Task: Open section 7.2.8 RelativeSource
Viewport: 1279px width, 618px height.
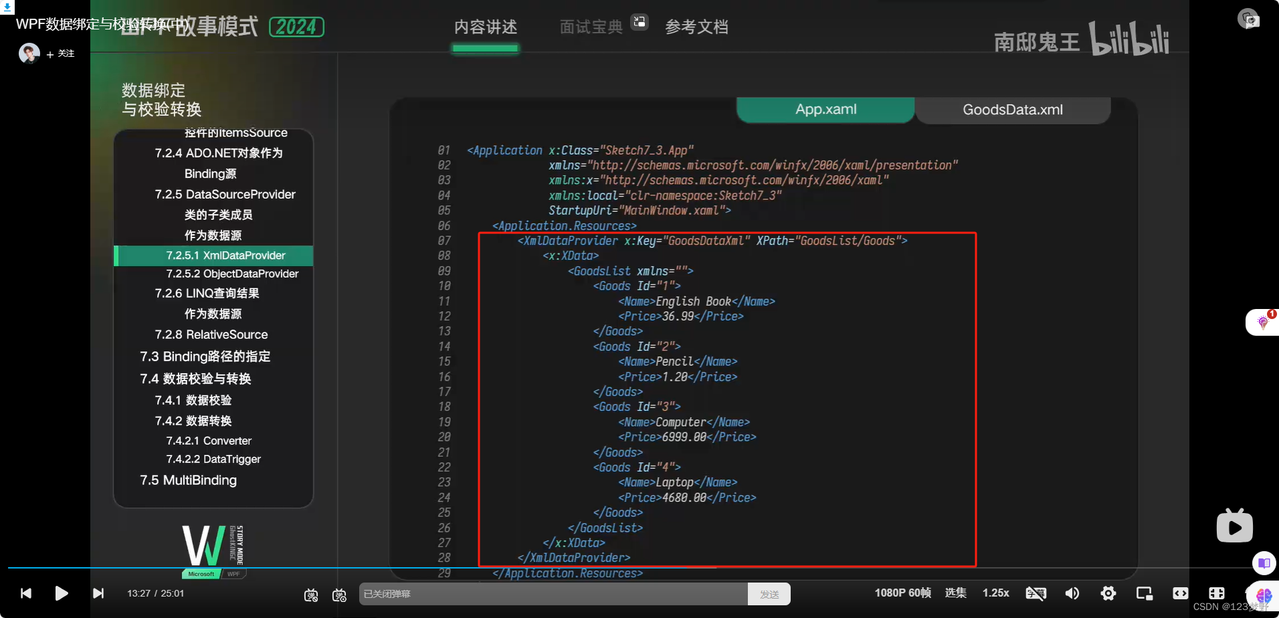Action: tap(211, 334)
